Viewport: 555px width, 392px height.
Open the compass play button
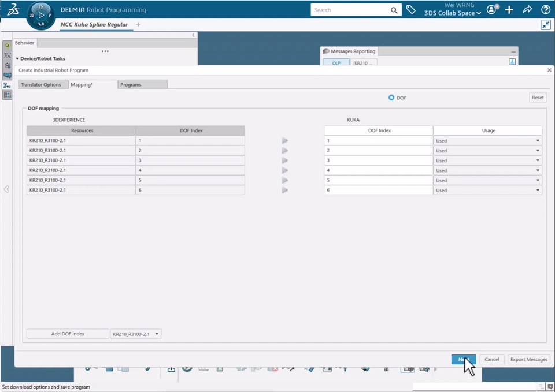41,15
